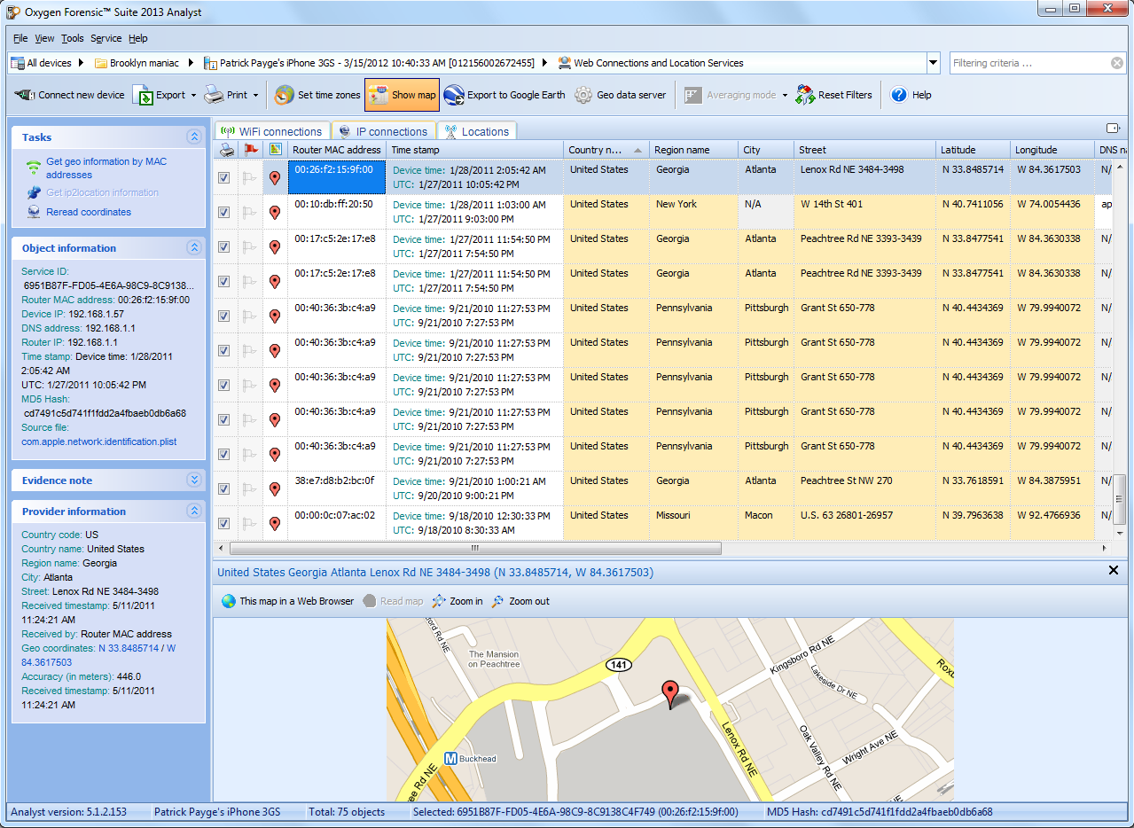
Task: Click into the Filtering criteria field
Action: click(1030, 63)
